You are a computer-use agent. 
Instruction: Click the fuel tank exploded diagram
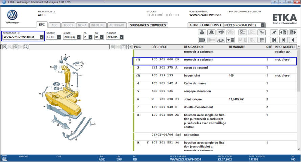pos(68,98)
